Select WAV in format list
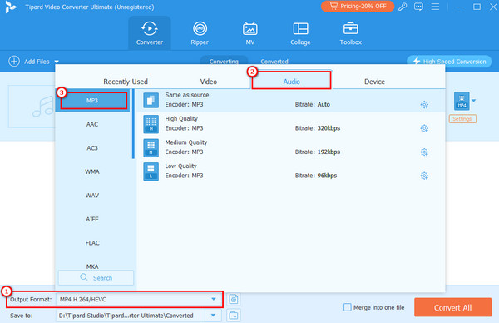Image resolution: width=499 pixels, height=323 pixels. click(x=92, y=196)
